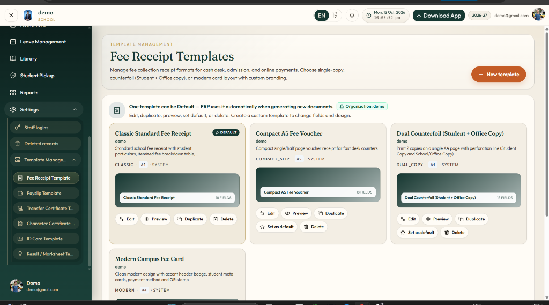
Task: Collapse the Settings section chevron
Action: (x=75, y=109)
